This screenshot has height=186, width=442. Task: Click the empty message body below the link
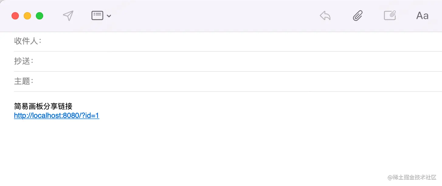tap(213, 146)
